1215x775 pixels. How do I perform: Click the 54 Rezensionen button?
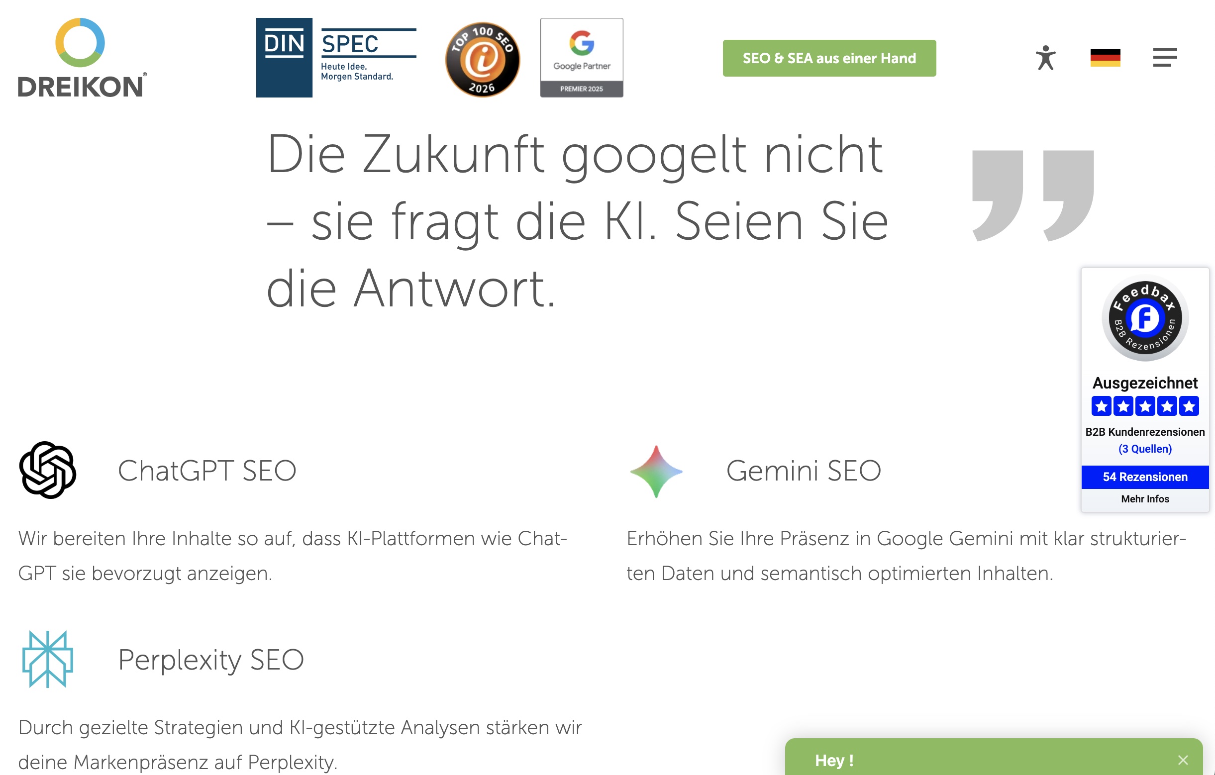(x=1144, y=477)
